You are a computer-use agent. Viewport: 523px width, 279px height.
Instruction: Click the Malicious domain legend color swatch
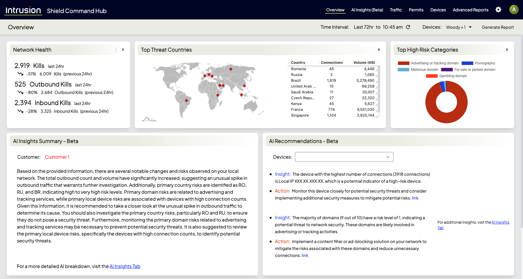pos(404,70)
